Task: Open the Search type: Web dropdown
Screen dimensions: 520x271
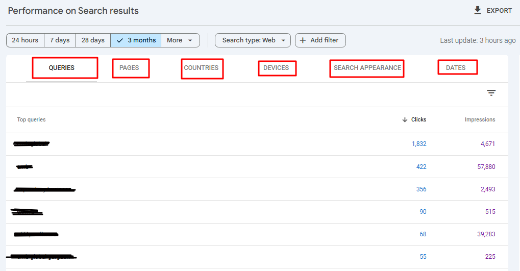Action: point(253,40)
